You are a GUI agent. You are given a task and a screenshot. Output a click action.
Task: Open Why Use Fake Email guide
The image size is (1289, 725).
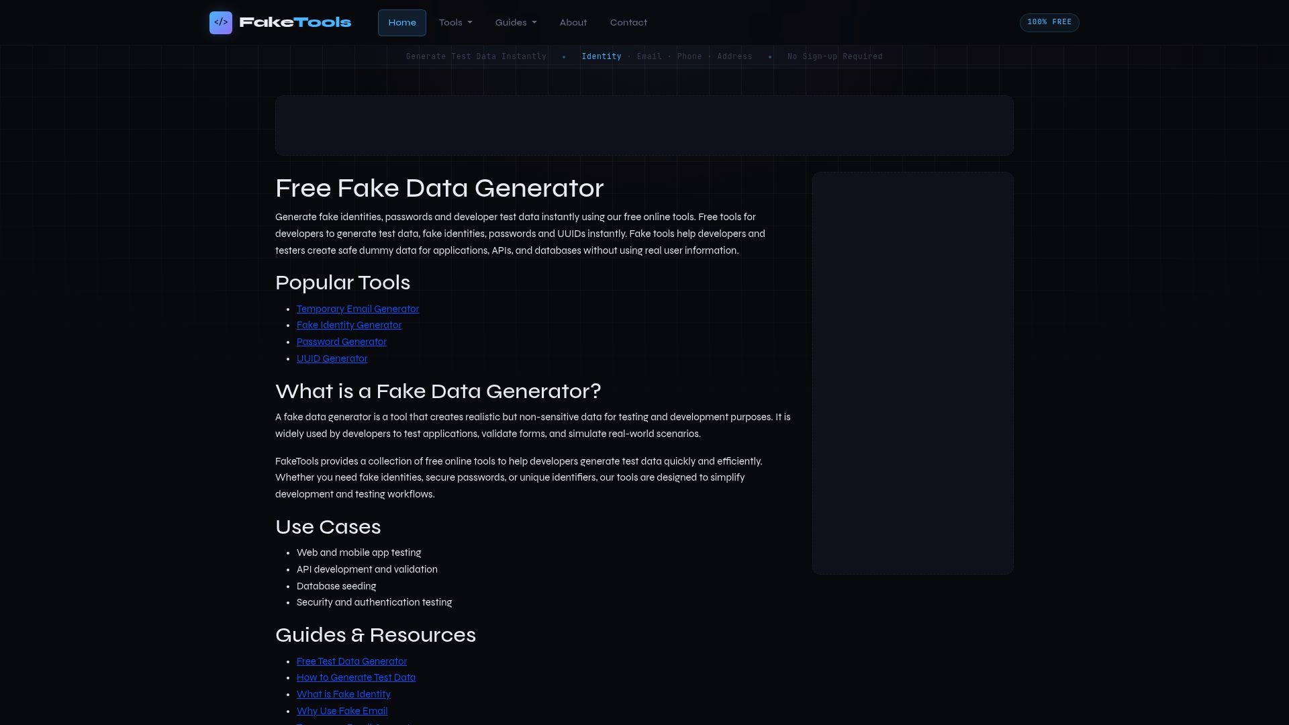click(342, 712)
